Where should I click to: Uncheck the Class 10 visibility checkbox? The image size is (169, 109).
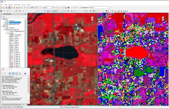(x=10, y=53)
